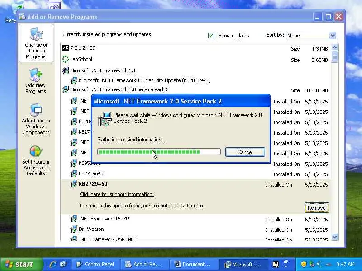Click Remove for KB2729450
362x271 pixels.
coord(317,208)
